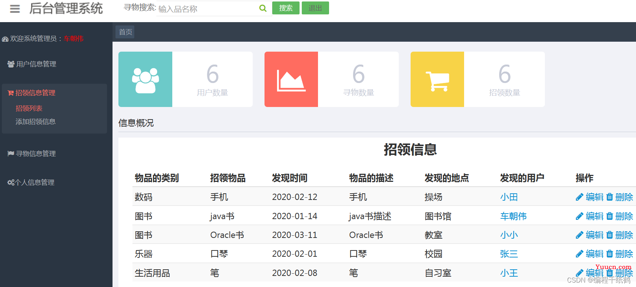Click the date cell 2020-03-11
This screenshot has width=636, height=287.
pyautogui.click(x=295, y=235)
